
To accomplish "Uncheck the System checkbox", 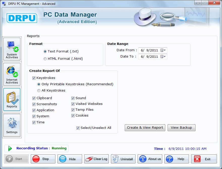I will [x=34, y=116].
